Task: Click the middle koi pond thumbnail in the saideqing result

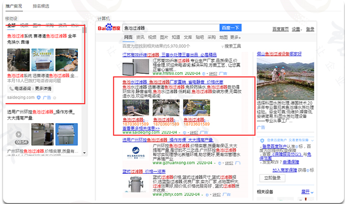Action: pyautogui.click(x=166, y=108)
